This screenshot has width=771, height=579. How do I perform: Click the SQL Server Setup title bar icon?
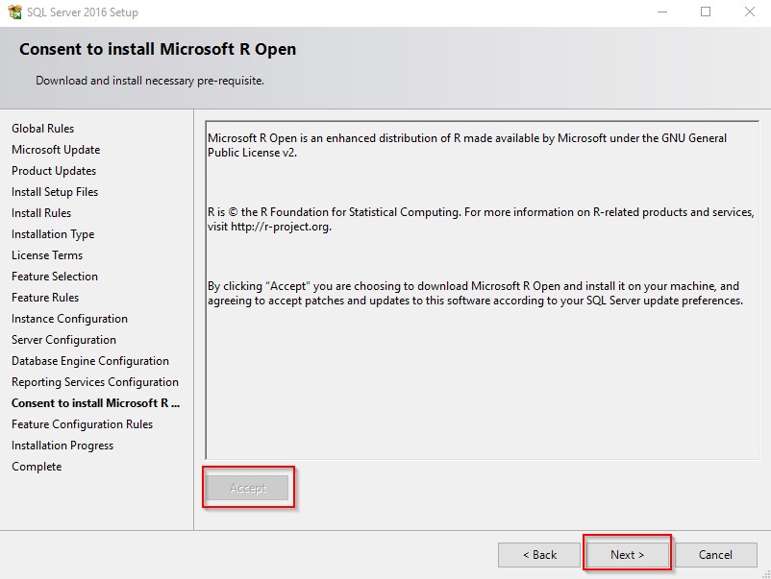coord(14,12)
